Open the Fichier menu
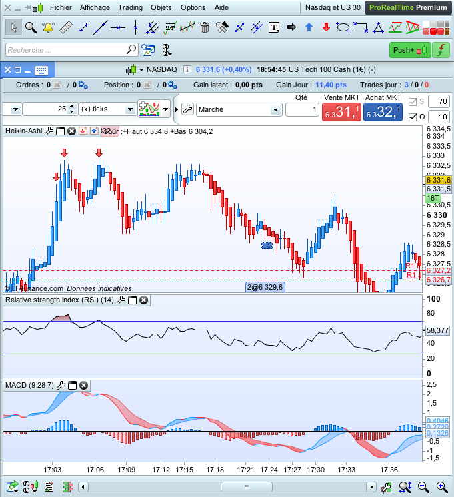The height and width of the screenshot is (497, 454). pos(61,7)
